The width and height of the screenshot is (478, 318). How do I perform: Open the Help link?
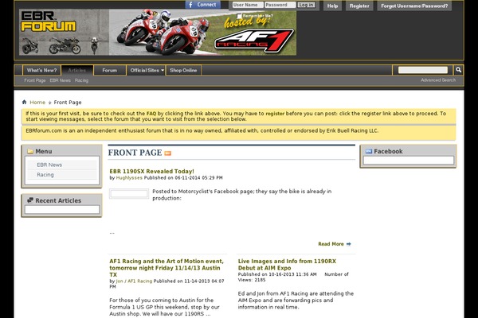(332, 6)
